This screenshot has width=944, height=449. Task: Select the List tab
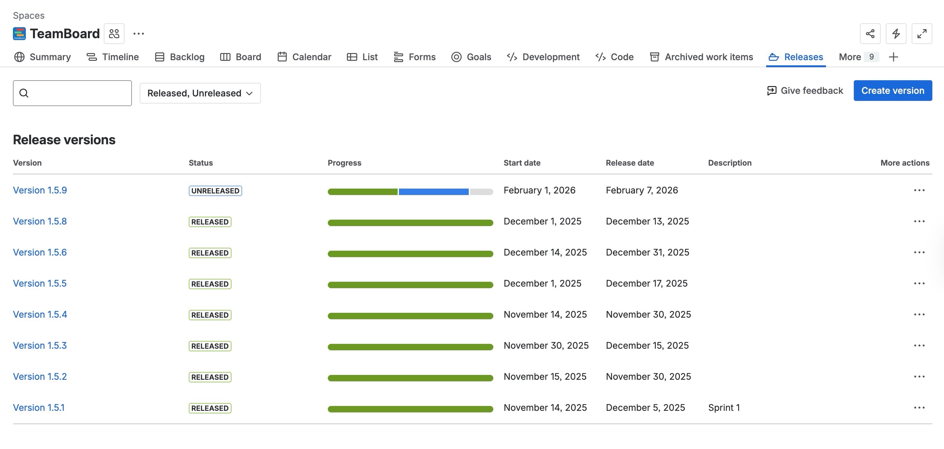click(x=362, y=57)
